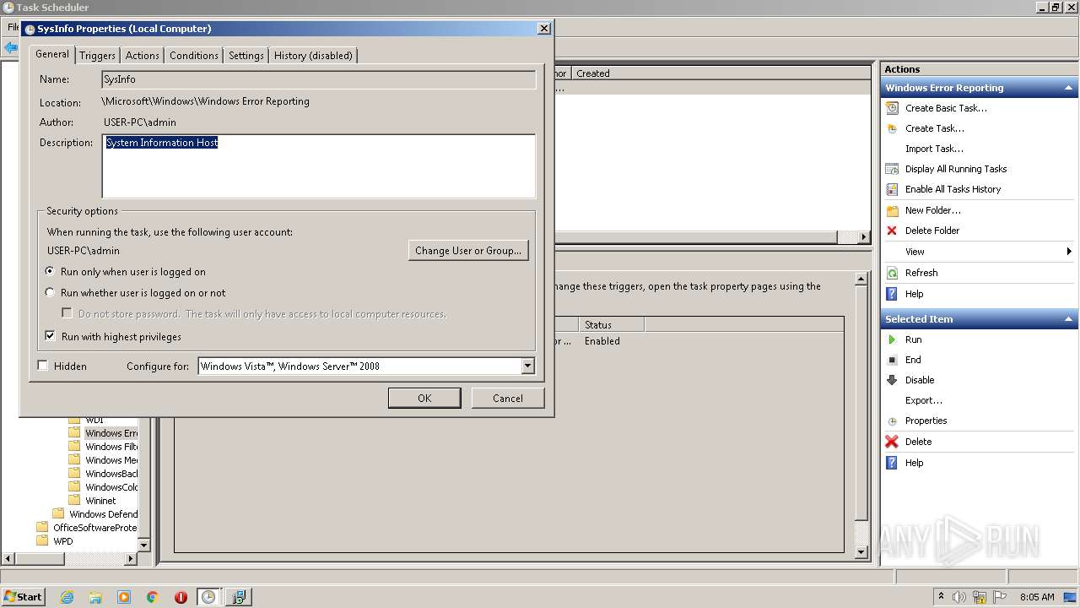Click the Create Task icon
This screenshot has width=1080, height=608.
892,128
